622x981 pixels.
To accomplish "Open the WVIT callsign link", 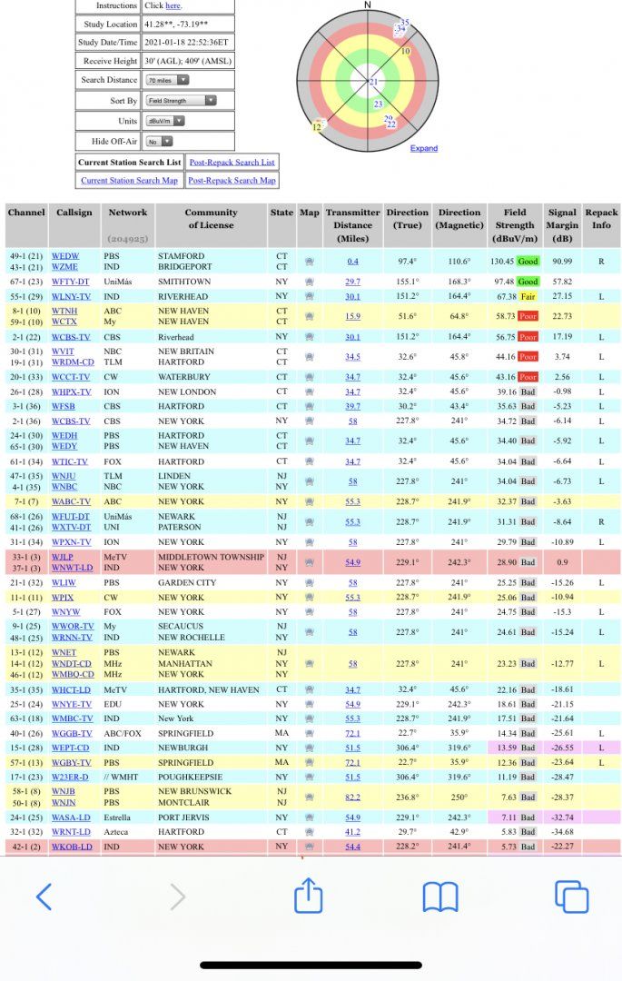I will pos(63,352).
